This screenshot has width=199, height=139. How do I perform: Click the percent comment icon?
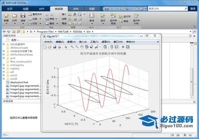click(x=70, y=19)
